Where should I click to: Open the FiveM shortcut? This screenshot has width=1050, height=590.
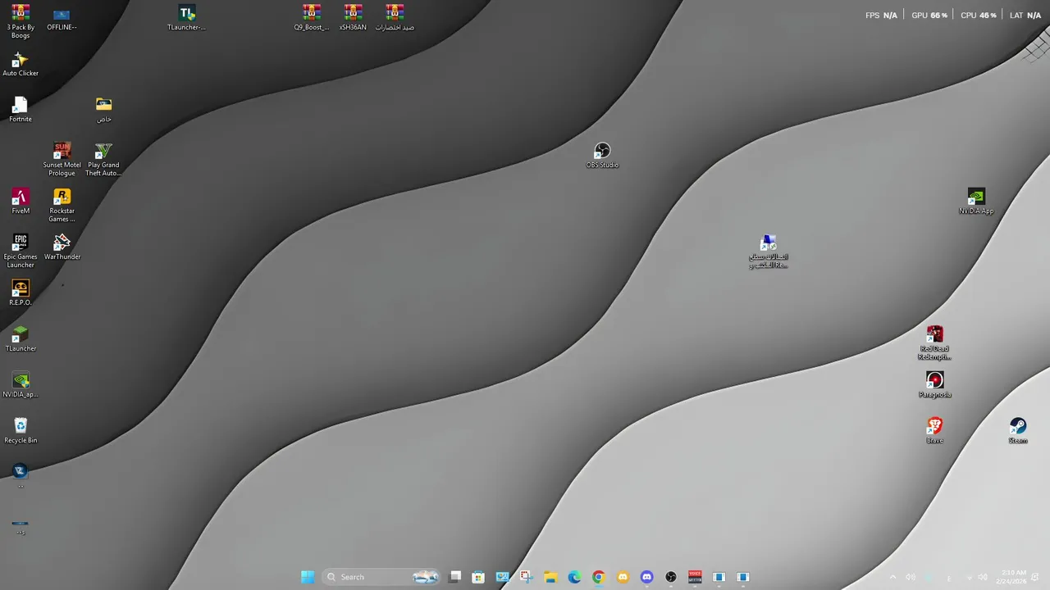(21, 202)
